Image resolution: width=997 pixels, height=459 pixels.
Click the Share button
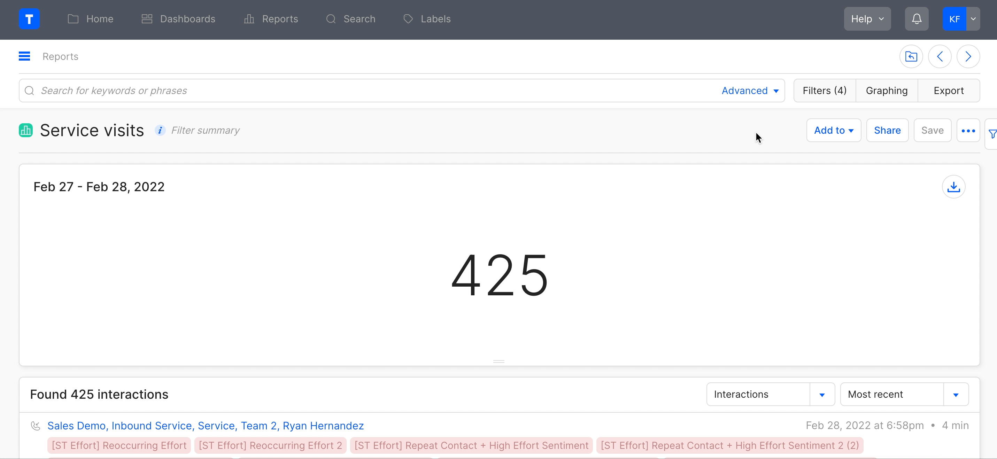(887, 131)
